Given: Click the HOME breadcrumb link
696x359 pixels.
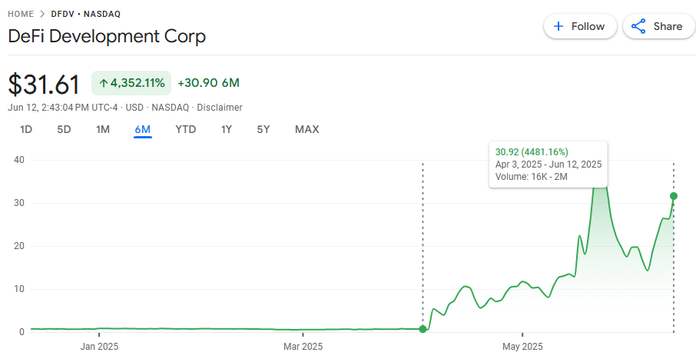Looking at the screenshot, I should [21, 14].
